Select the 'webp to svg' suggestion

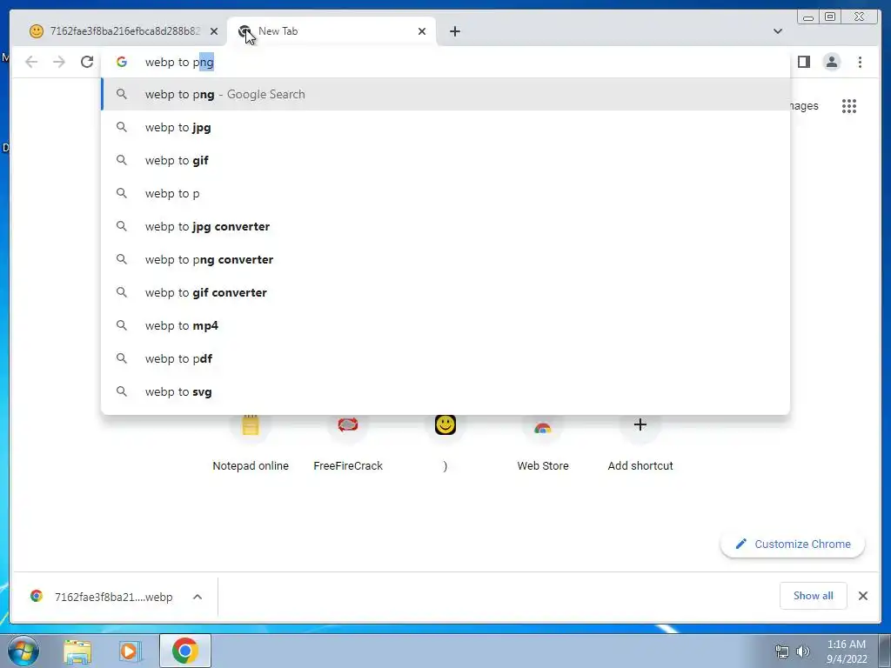445,391
